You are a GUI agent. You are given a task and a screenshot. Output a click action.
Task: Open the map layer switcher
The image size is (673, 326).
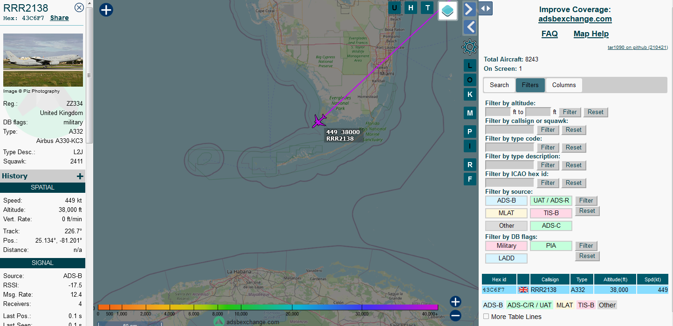pos(448,11)
